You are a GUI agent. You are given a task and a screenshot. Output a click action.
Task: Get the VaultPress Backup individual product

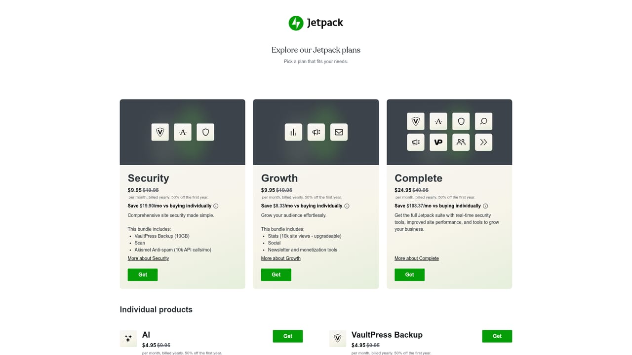click(497, 336)
